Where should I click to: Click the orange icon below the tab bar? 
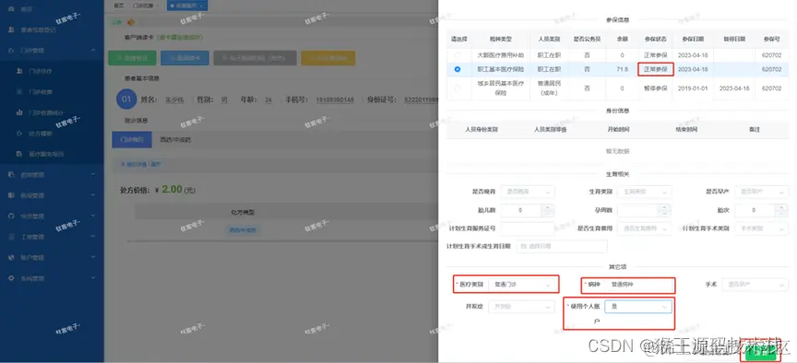[131, 22]
